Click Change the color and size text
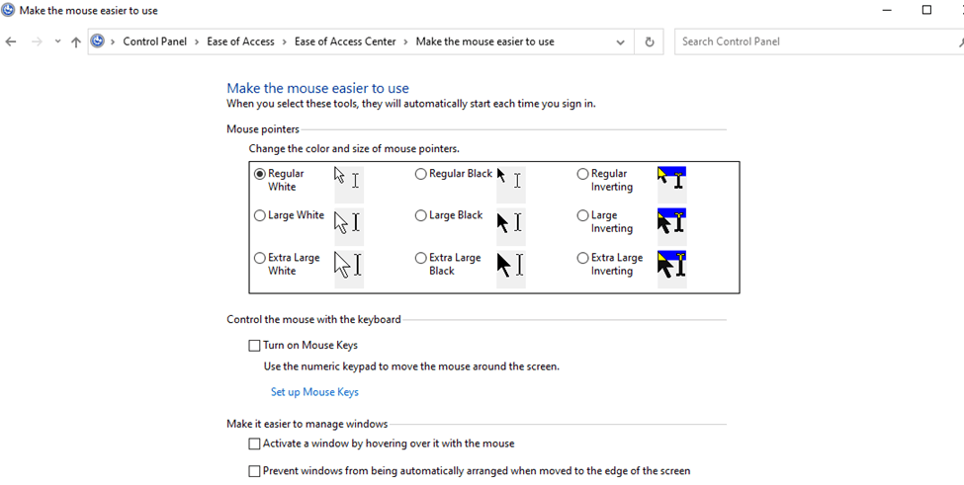Image resolution: width=964 pixels, height=485 pixels. [x=354, y=148]
